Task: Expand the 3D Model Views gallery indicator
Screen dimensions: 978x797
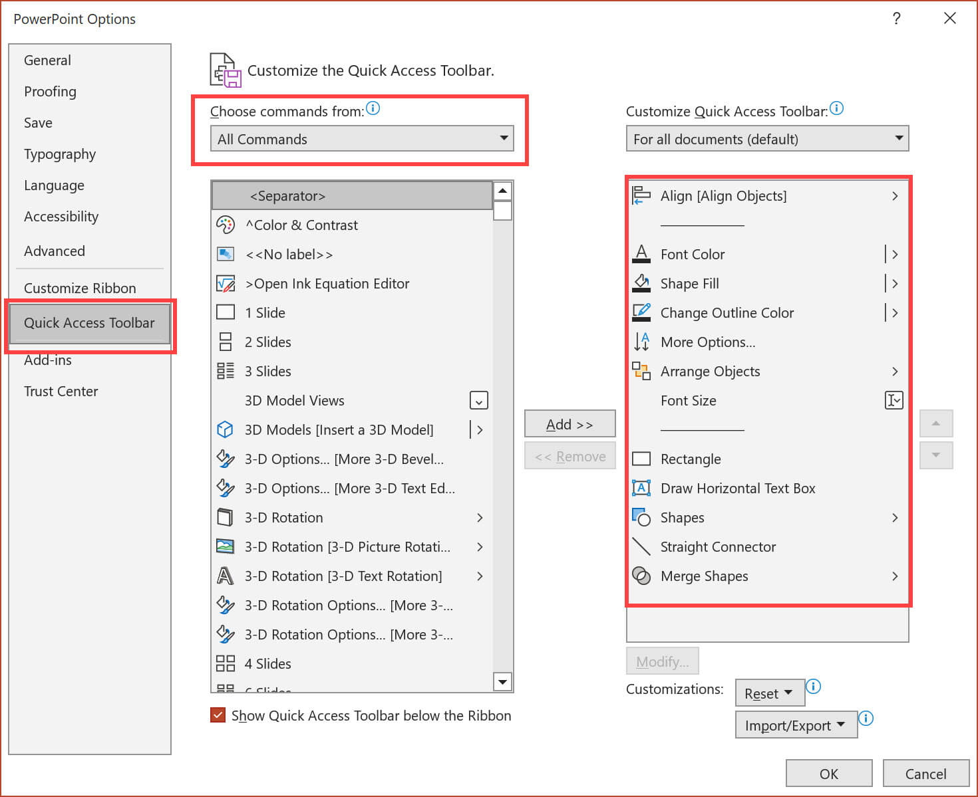Action: coord(479,400)
